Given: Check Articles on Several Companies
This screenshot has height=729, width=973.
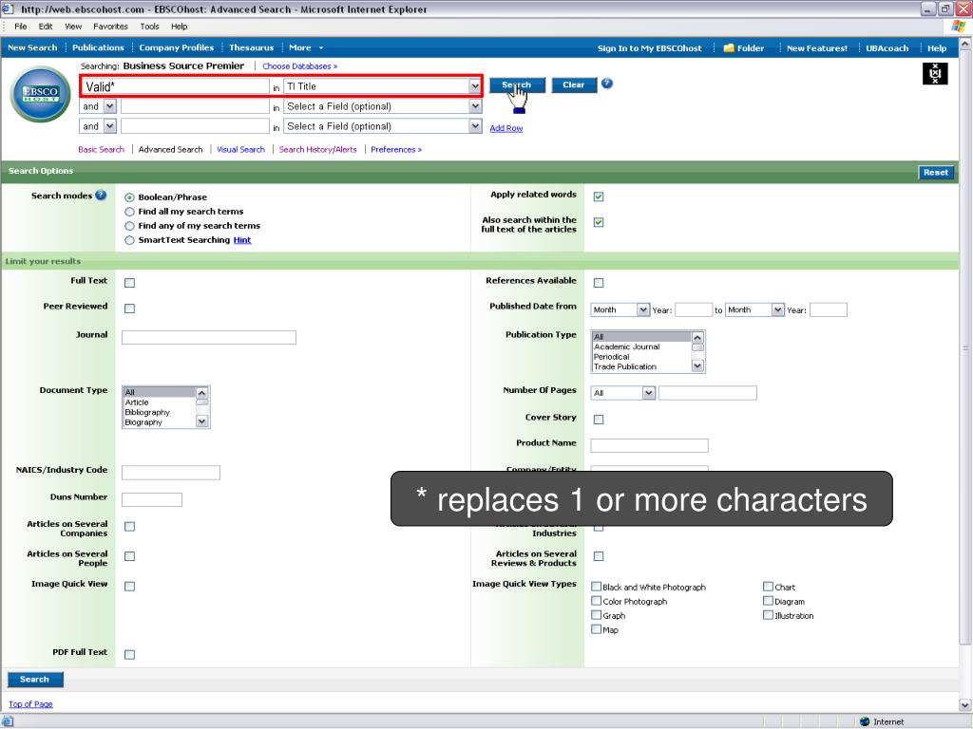Looking at the screenshot, I should 129,526.
